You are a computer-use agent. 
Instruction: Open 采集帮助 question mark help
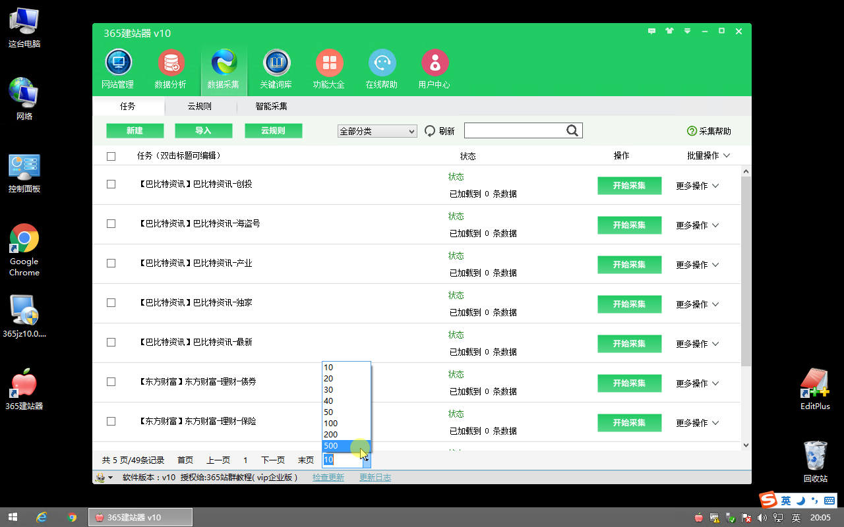tap(692, 131)
